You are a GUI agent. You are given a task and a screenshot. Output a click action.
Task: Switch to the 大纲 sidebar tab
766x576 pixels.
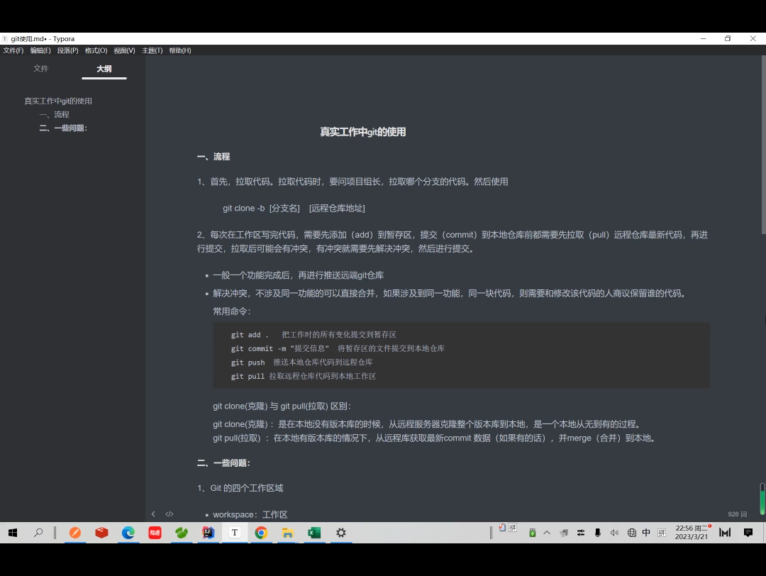coord(104,68)
